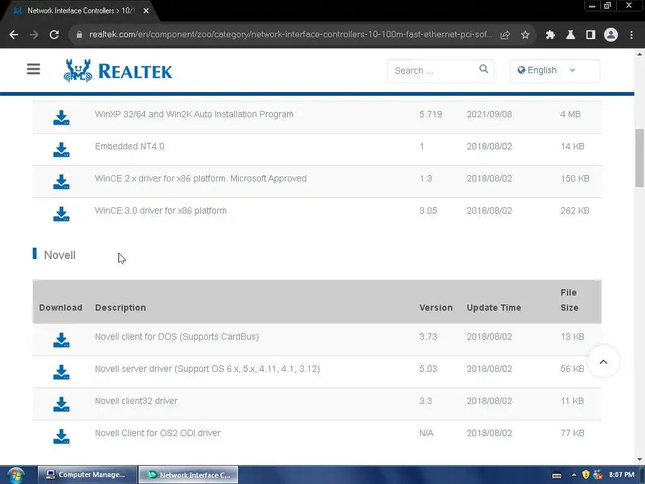The image size is (645, 484).
Task: Switch to Network Interface taskbar button
Action: click(x=188, y=475)
